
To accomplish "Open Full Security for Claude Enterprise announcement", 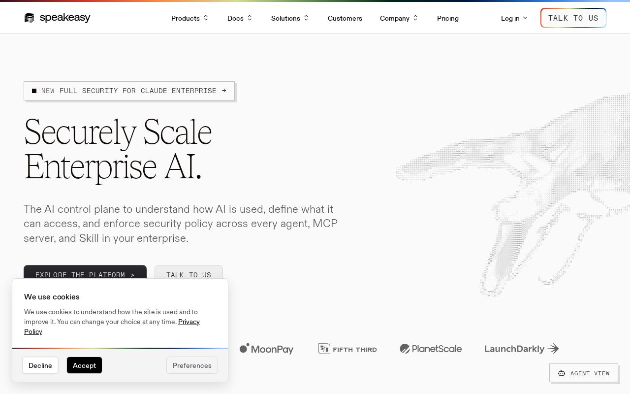I will point(129,91).
